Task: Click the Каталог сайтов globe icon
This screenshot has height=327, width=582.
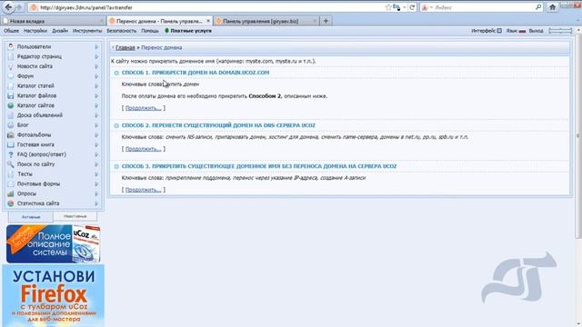Action: pos(11,105)
